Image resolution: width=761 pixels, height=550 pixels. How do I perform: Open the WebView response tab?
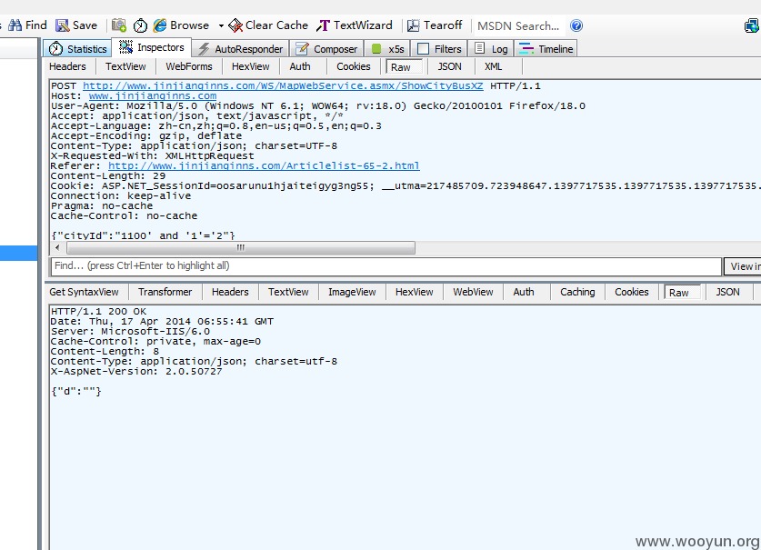click(473, 292)
